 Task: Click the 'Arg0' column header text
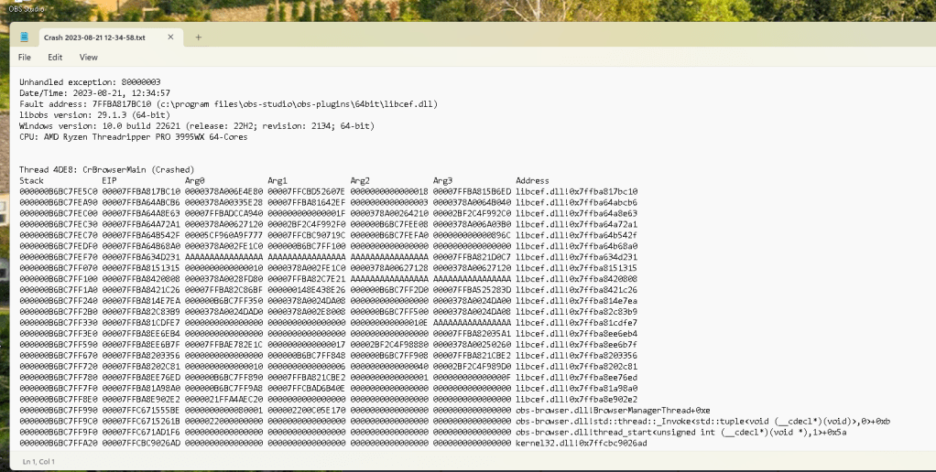tap(194, 180)
